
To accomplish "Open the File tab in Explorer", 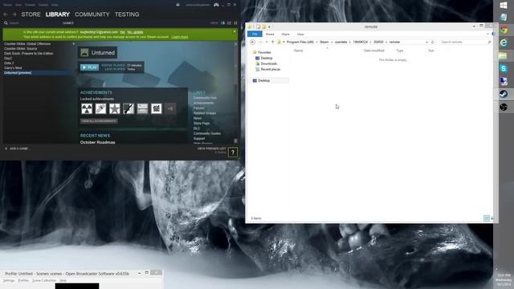I will click(x=255, y=34).
